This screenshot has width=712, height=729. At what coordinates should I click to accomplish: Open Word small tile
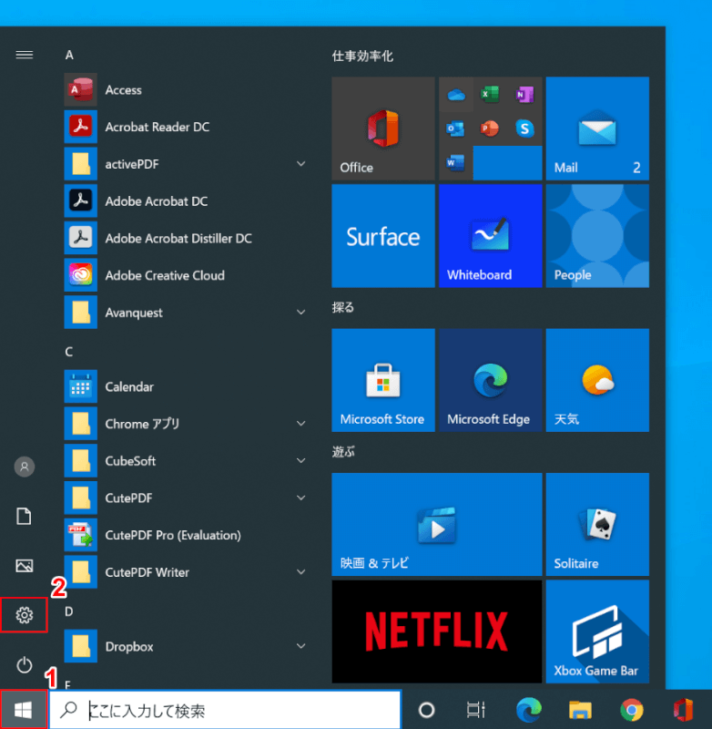[456, 163]
